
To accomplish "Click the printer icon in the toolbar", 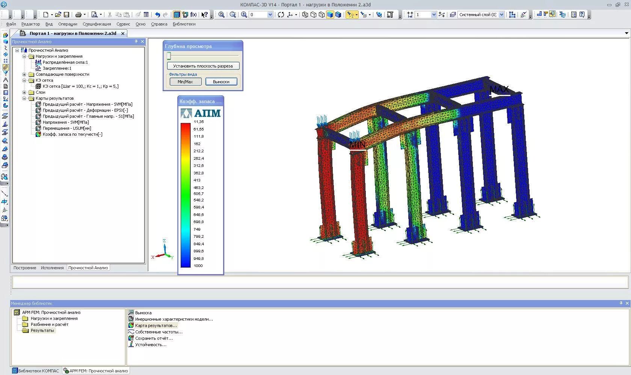I will click(x=78, y=15).
